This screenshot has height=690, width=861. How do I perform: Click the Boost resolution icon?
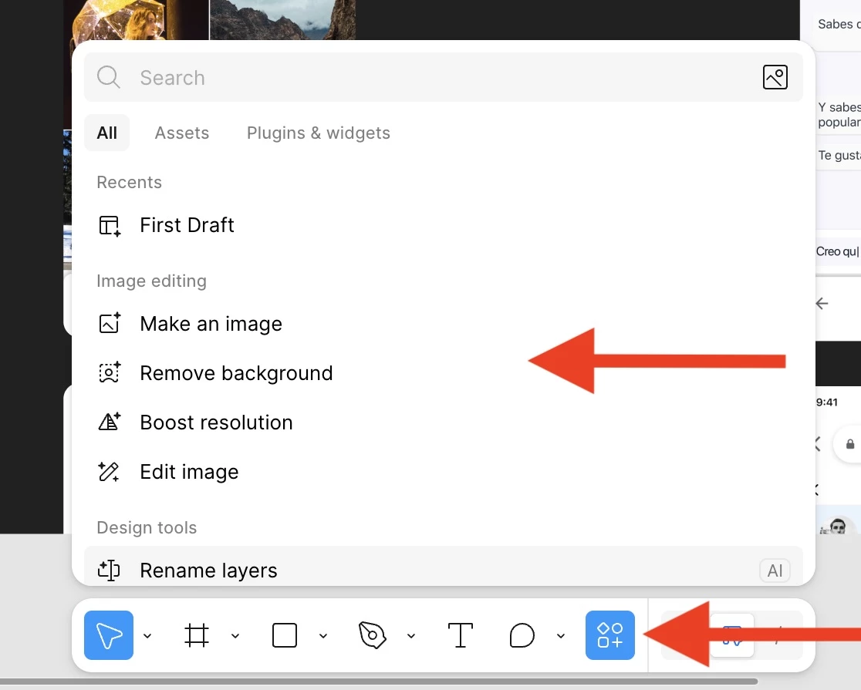(x=110, y=422)
